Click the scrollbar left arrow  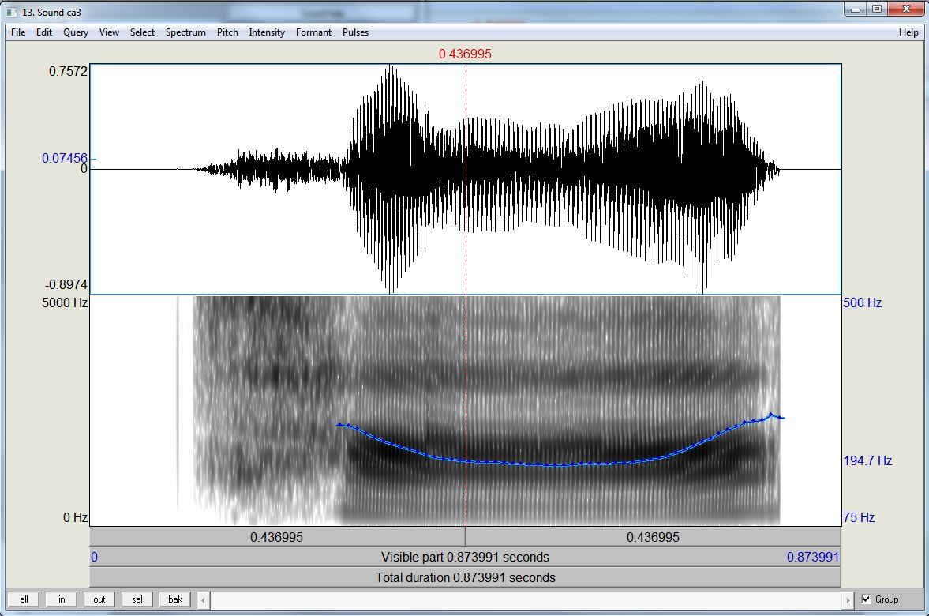[203, 600]
